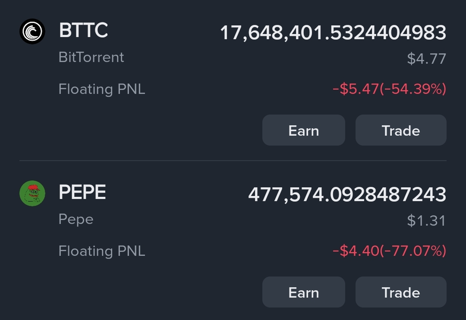Open Earn for BTTC
The height and width of the screenshot is (320, 466).
303,130
